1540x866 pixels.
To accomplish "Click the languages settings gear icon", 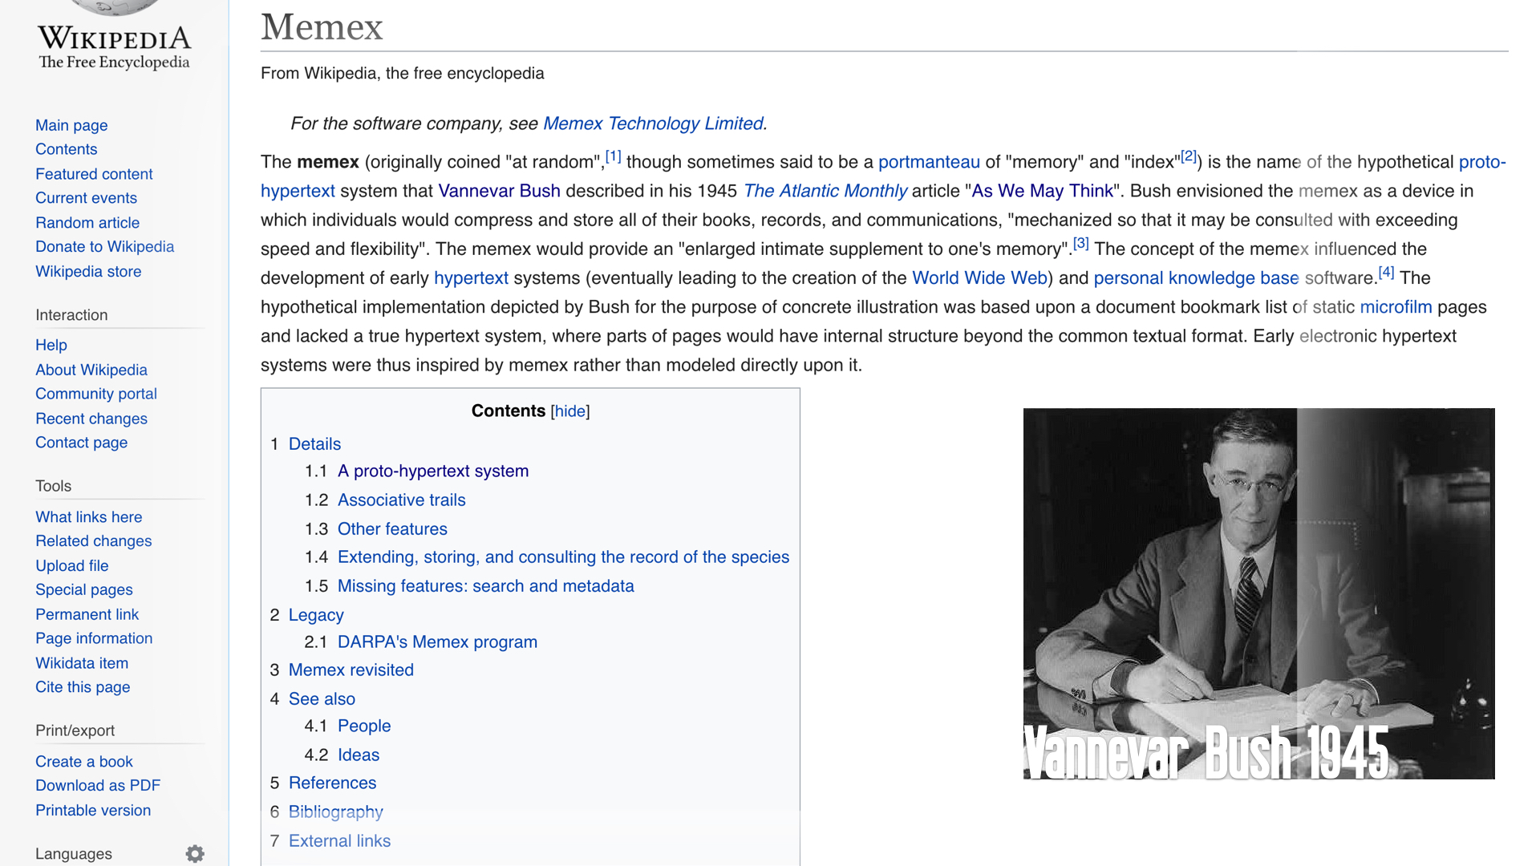I will 195,854.
